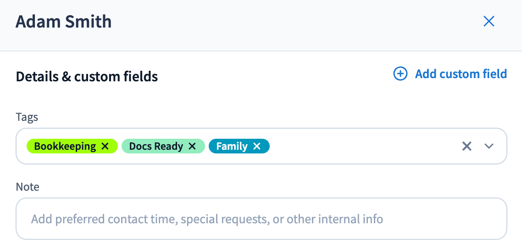Click empty space inside the Tags field

[x=362, y=147]
